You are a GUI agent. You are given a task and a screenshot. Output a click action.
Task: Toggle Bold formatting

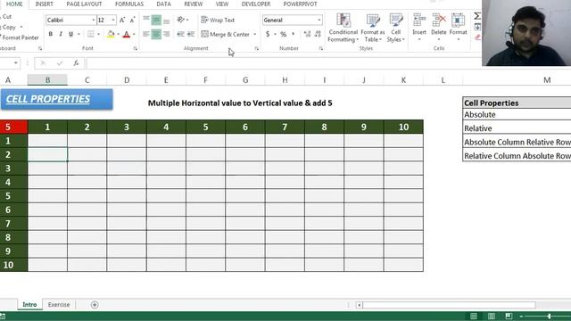[x=51, y=34]
